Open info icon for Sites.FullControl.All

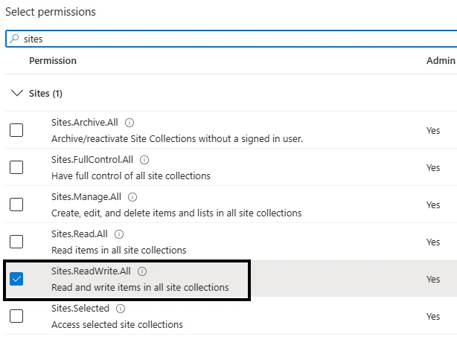coord(144,160)
